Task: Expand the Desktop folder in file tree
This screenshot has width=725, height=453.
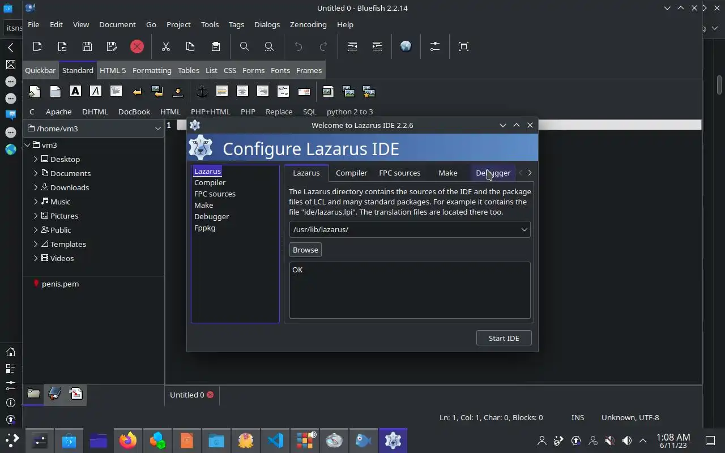Action: click(x=36, y=159)
